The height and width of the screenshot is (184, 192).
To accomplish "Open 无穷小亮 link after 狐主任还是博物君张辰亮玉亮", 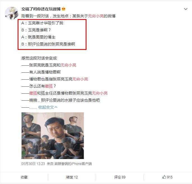I will [100, 93].
